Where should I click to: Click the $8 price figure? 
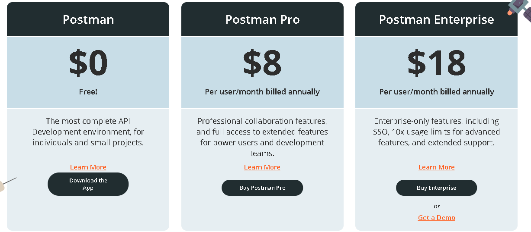point(262,63)
